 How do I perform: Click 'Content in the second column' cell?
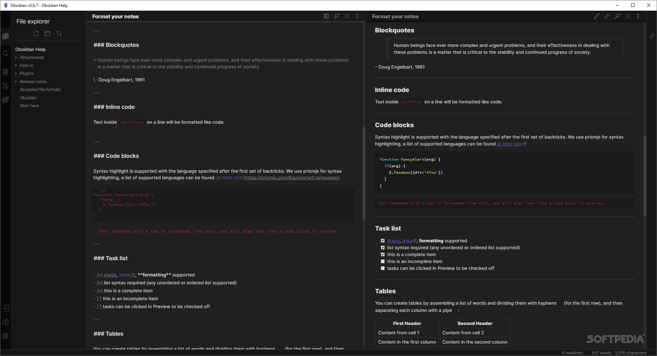pyautogui.click(x=475, y=342)
